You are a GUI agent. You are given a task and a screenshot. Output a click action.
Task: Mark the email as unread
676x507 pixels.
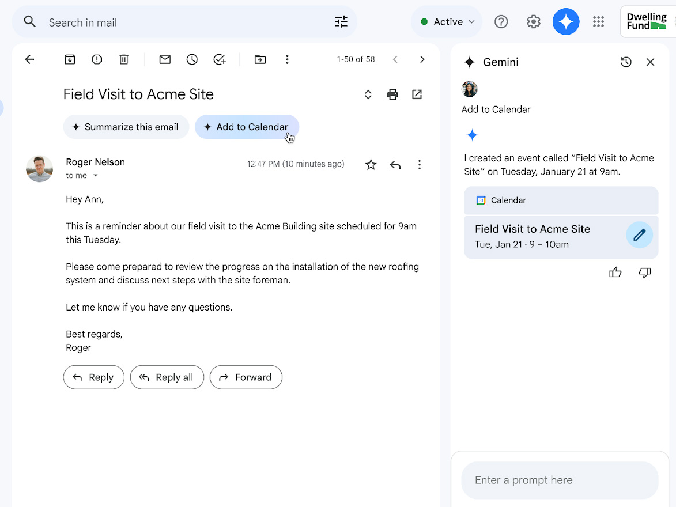(x=165, y=59)
